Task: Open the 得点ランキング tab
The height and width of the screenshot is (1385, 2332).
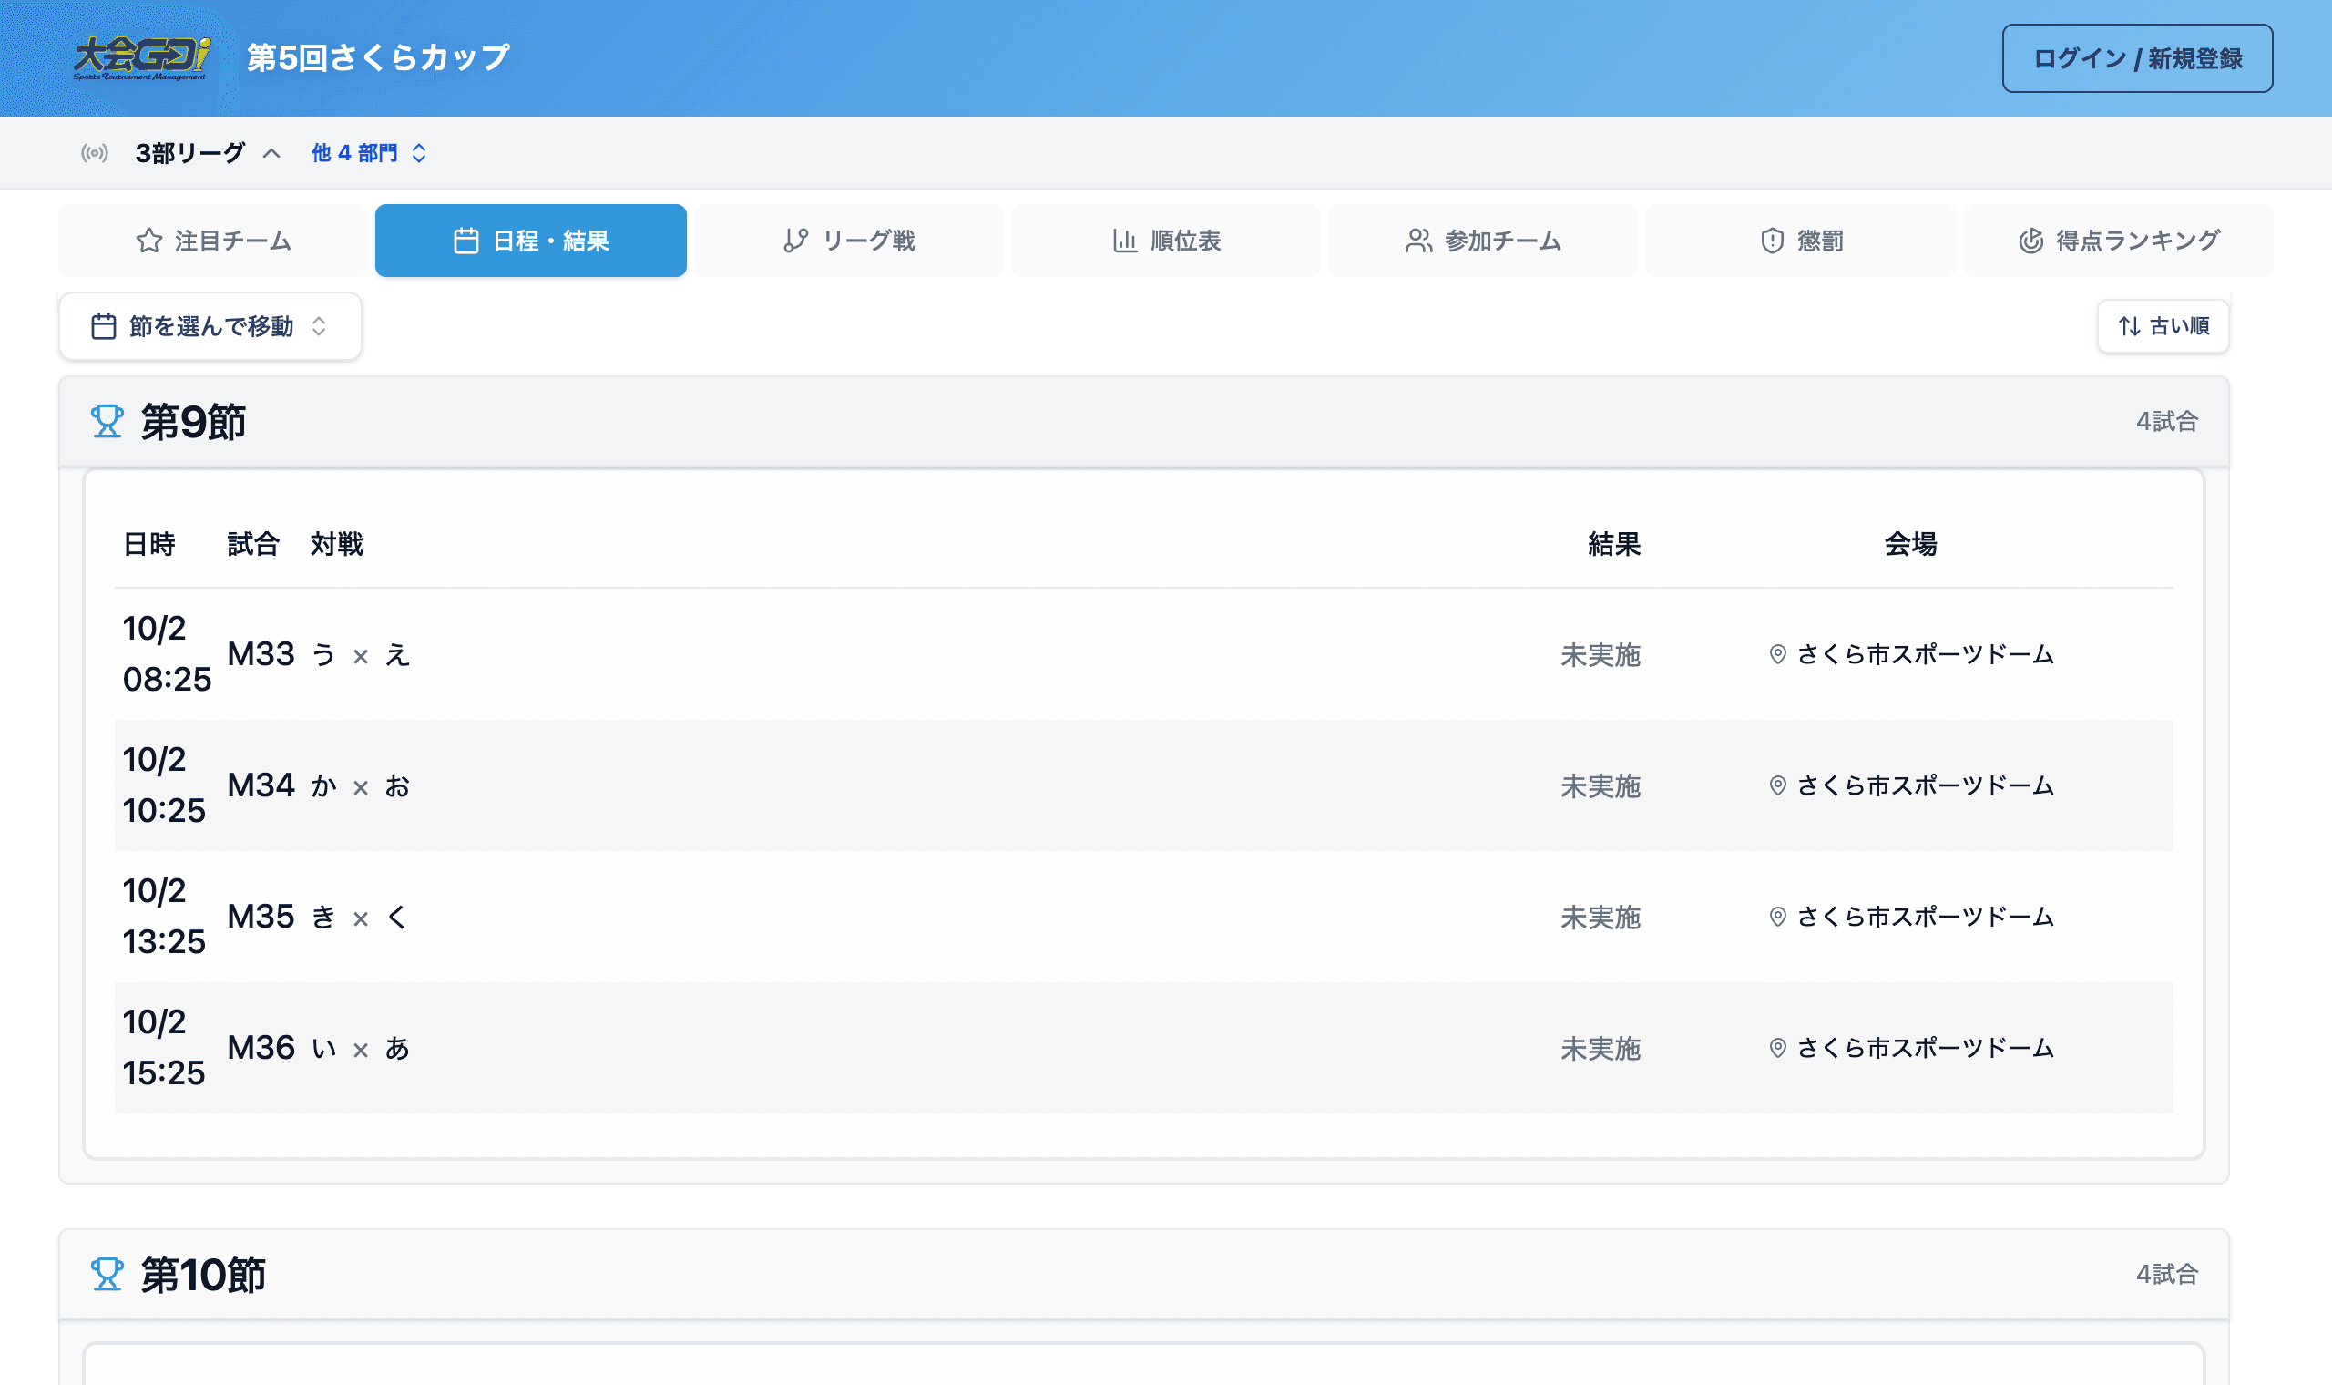Action: coord(2119,241)
